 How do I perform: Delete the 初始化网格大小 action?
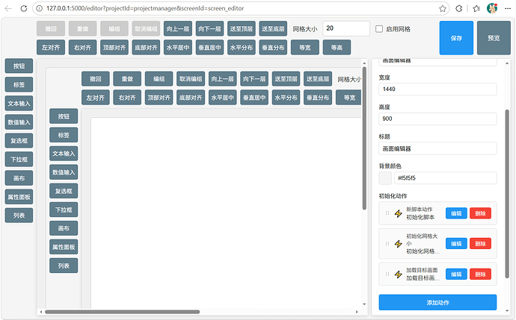point(480,244)
